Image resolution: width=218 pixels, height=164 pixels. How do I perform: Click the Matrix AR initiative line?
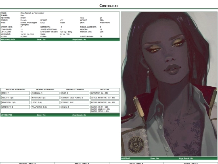(100, 107)
